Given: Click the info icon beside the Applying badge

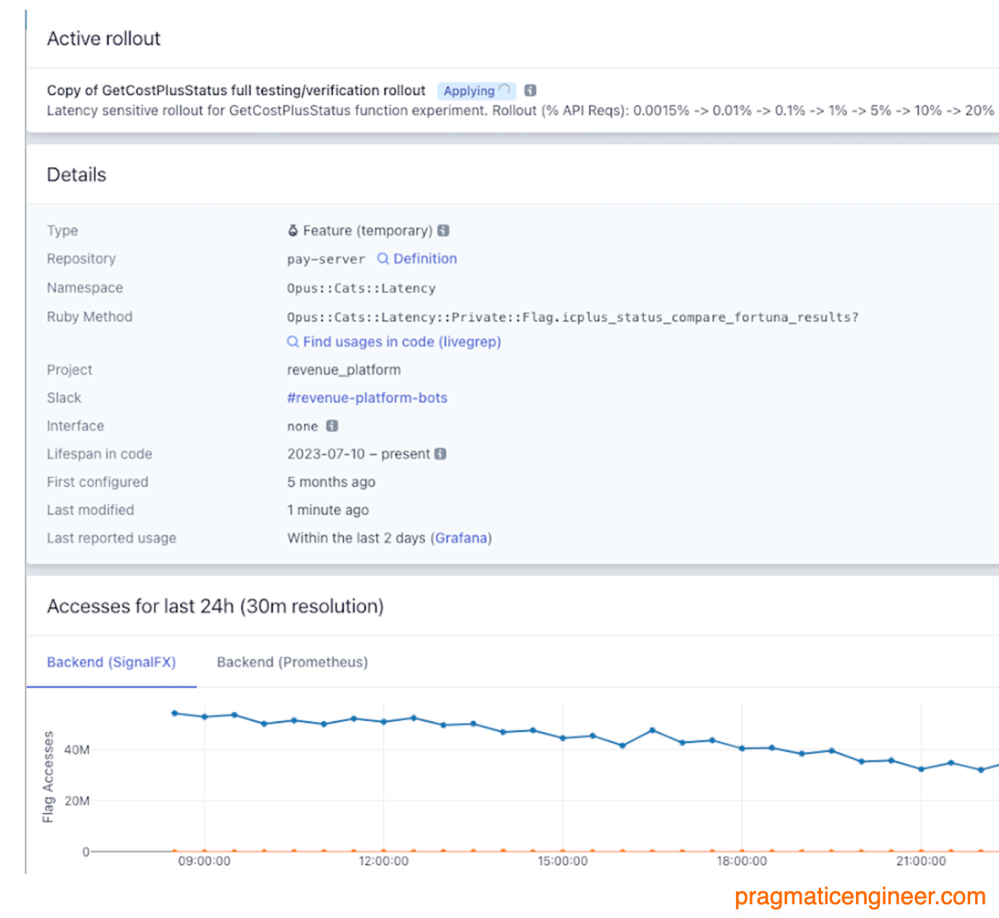Looking at the screenshot, I should click(530, 90).
